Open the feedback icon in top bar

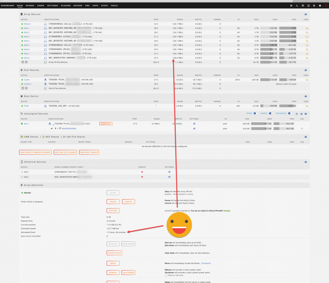(x=303, y=6)
